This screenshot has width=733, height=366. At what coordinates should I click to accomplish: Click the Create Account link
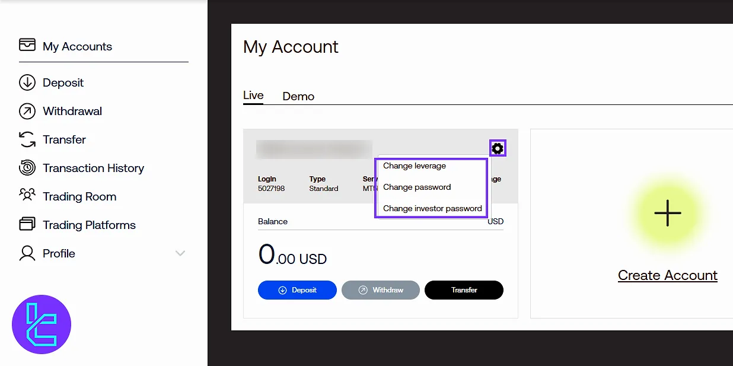click(668, 275)
